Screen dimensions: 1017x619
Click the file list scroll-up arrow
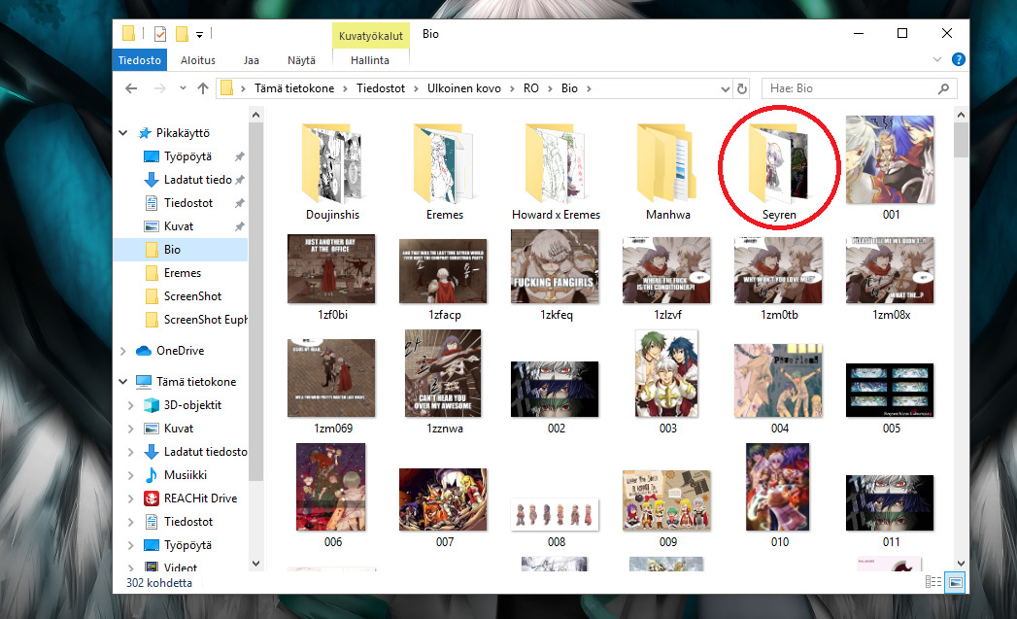[962, 115]
